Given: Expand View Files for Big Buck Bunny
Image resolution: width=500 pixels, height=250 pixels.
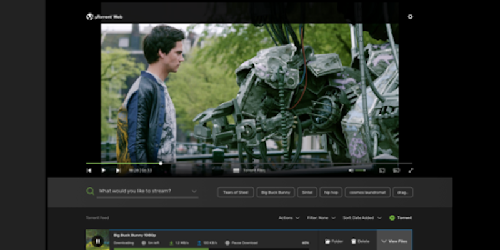Looking at the screenshot, I should (394, 241).
